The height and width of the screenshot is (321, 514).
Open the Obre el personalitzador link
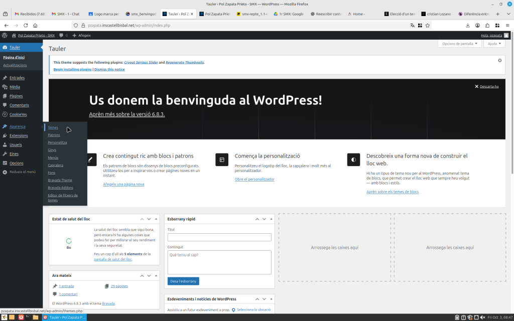254,179
